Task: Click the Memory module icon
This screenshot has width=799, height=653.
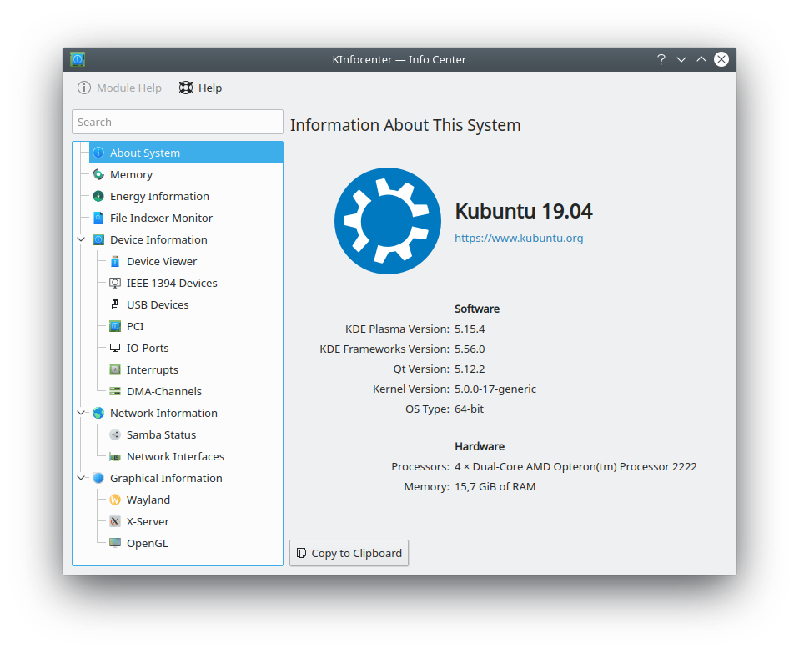Action: click(x=98, y=174)
